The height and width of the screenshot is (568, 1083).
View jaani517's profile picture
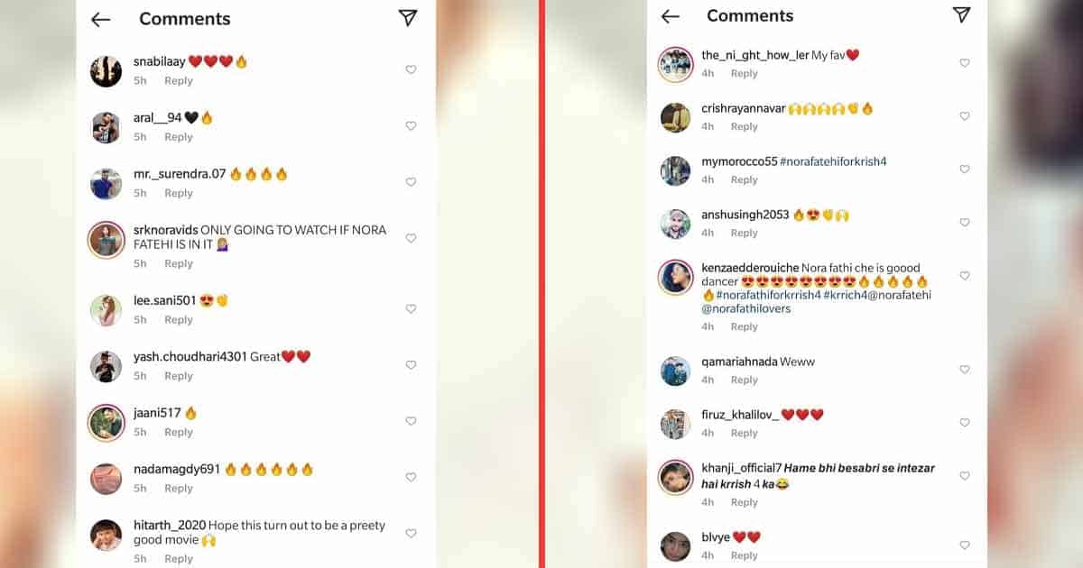[106, 423]
